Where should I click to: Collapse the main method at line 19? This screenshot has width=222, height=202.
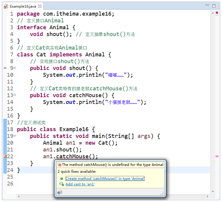coord(15,136)
